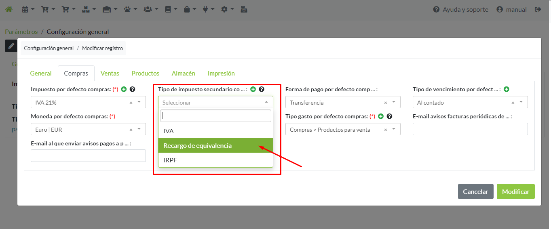The width and height of the screenshot is (551, 229).
Task: Open the Almacén tab
Action: (183, 74)
